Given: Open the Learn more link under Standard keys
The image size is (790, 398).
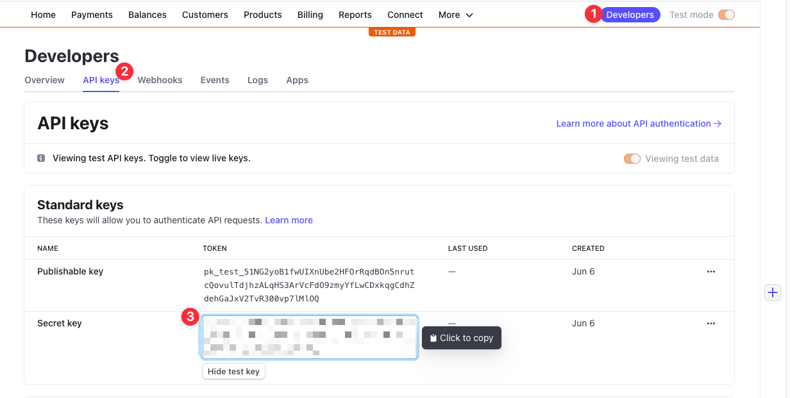Looking at the screenshot, I should tap(289, 220).
